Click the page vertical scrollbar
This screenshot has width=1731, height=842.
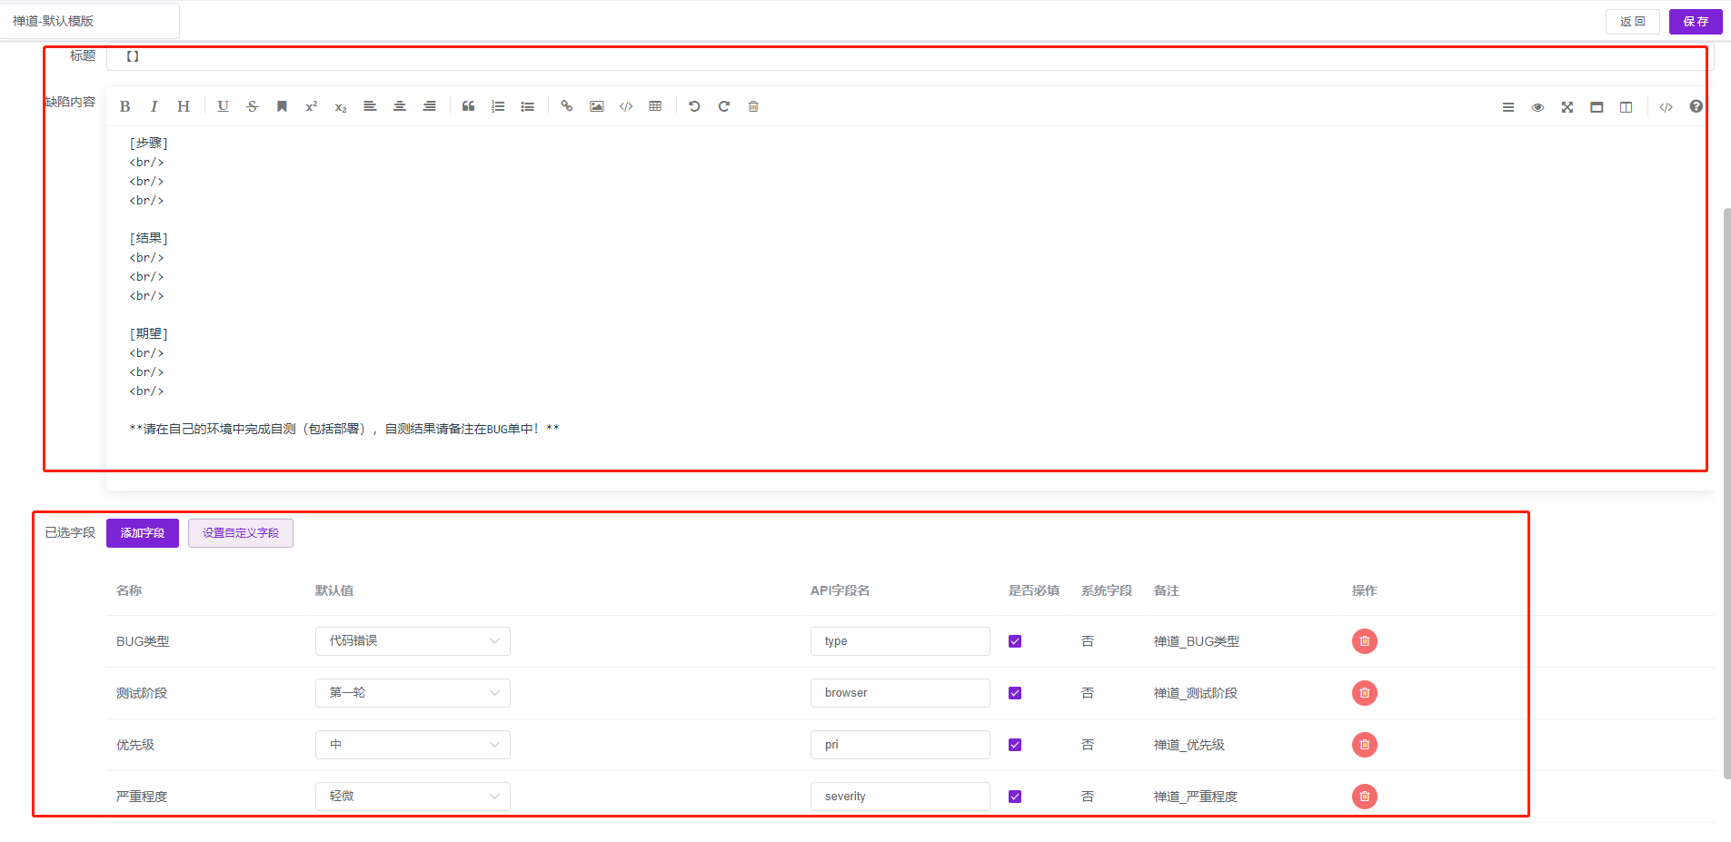(1726, 493)
